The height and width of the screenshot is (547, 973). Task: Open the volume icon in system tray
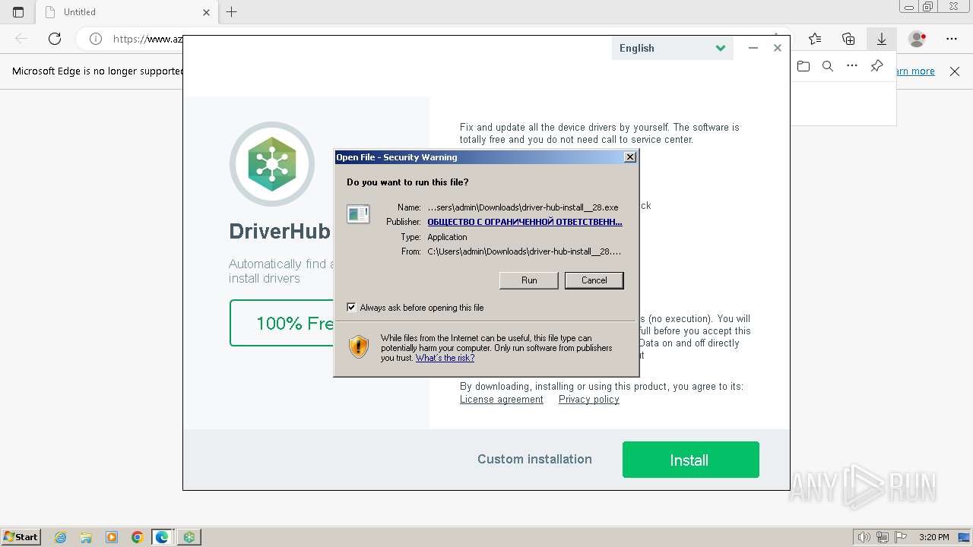(864, 537)
